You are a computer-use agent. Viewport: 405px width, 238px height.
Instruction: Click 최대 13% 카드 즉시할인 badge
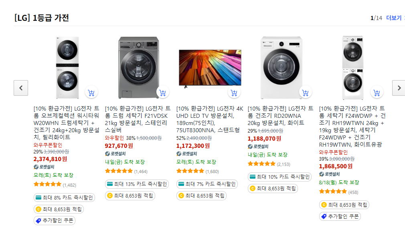pos(137,184)
